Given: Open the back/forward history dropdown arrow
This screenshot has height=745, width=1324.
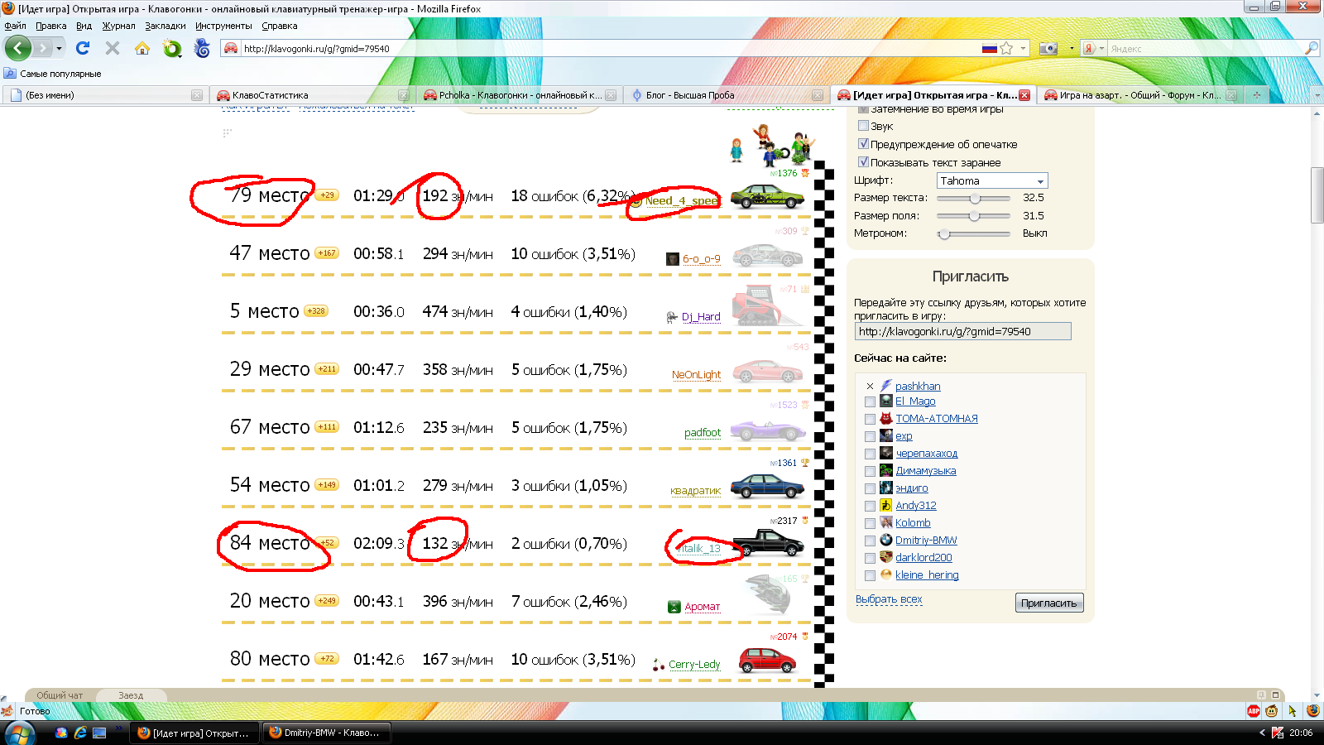Looking at the screenshot, I should 59,48.
